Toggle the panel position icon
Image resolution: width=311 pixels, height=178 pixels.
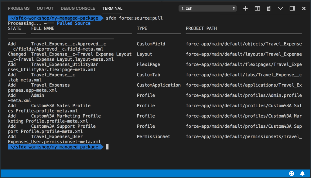click(x=292, y=8)
